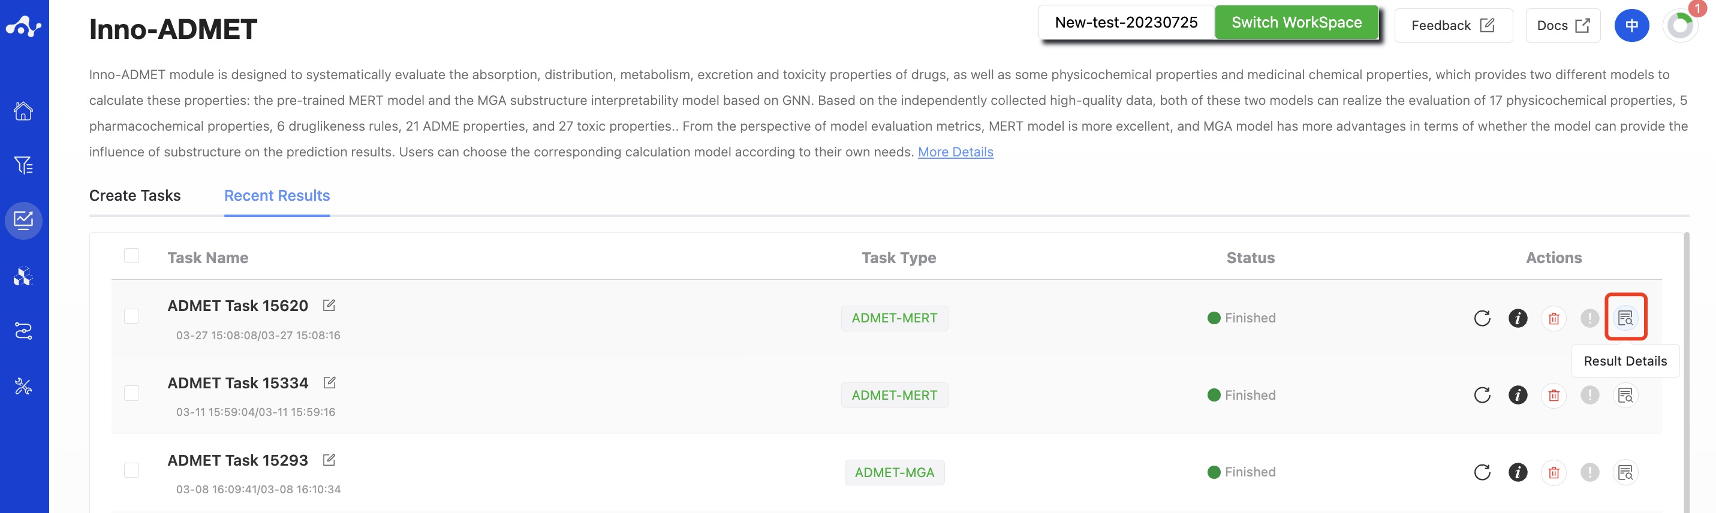The width and height of the screenshot is (1716, 513).
Task: Show info for ADMET Task 15334
Action: click(x=1518, y=395)
